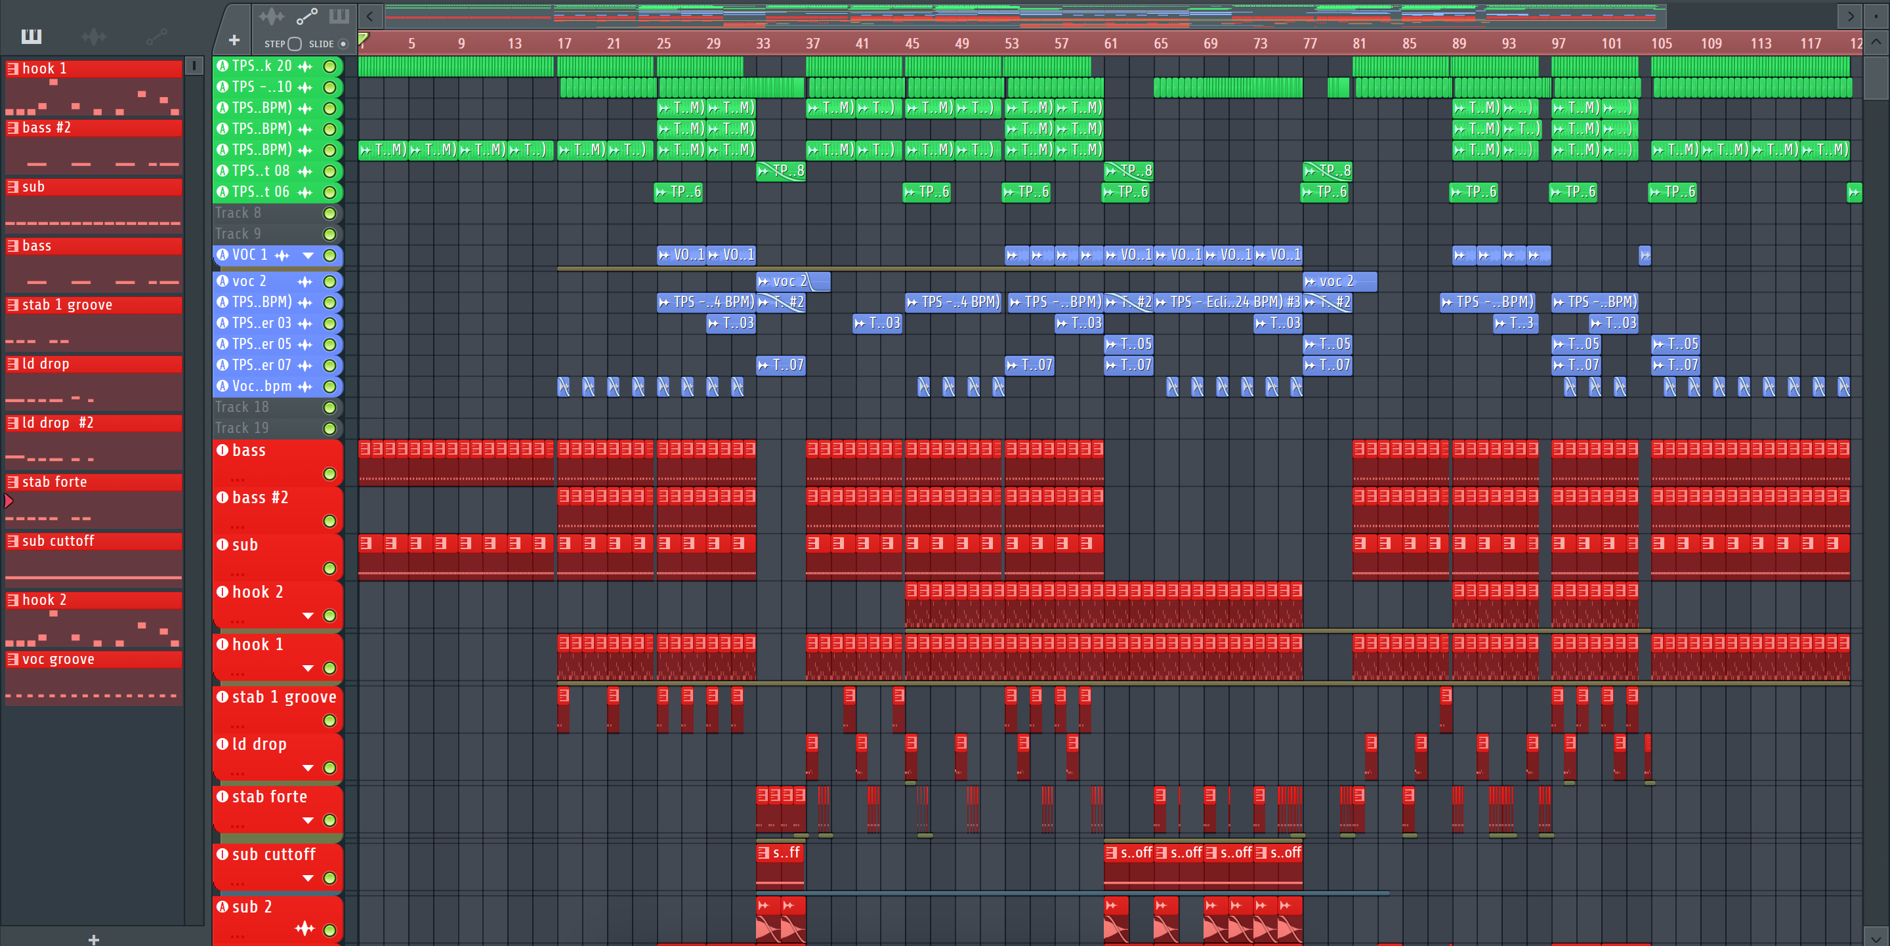Click pattern type icon of bass track
1890x946 pixels.
(x=222, y=450)
